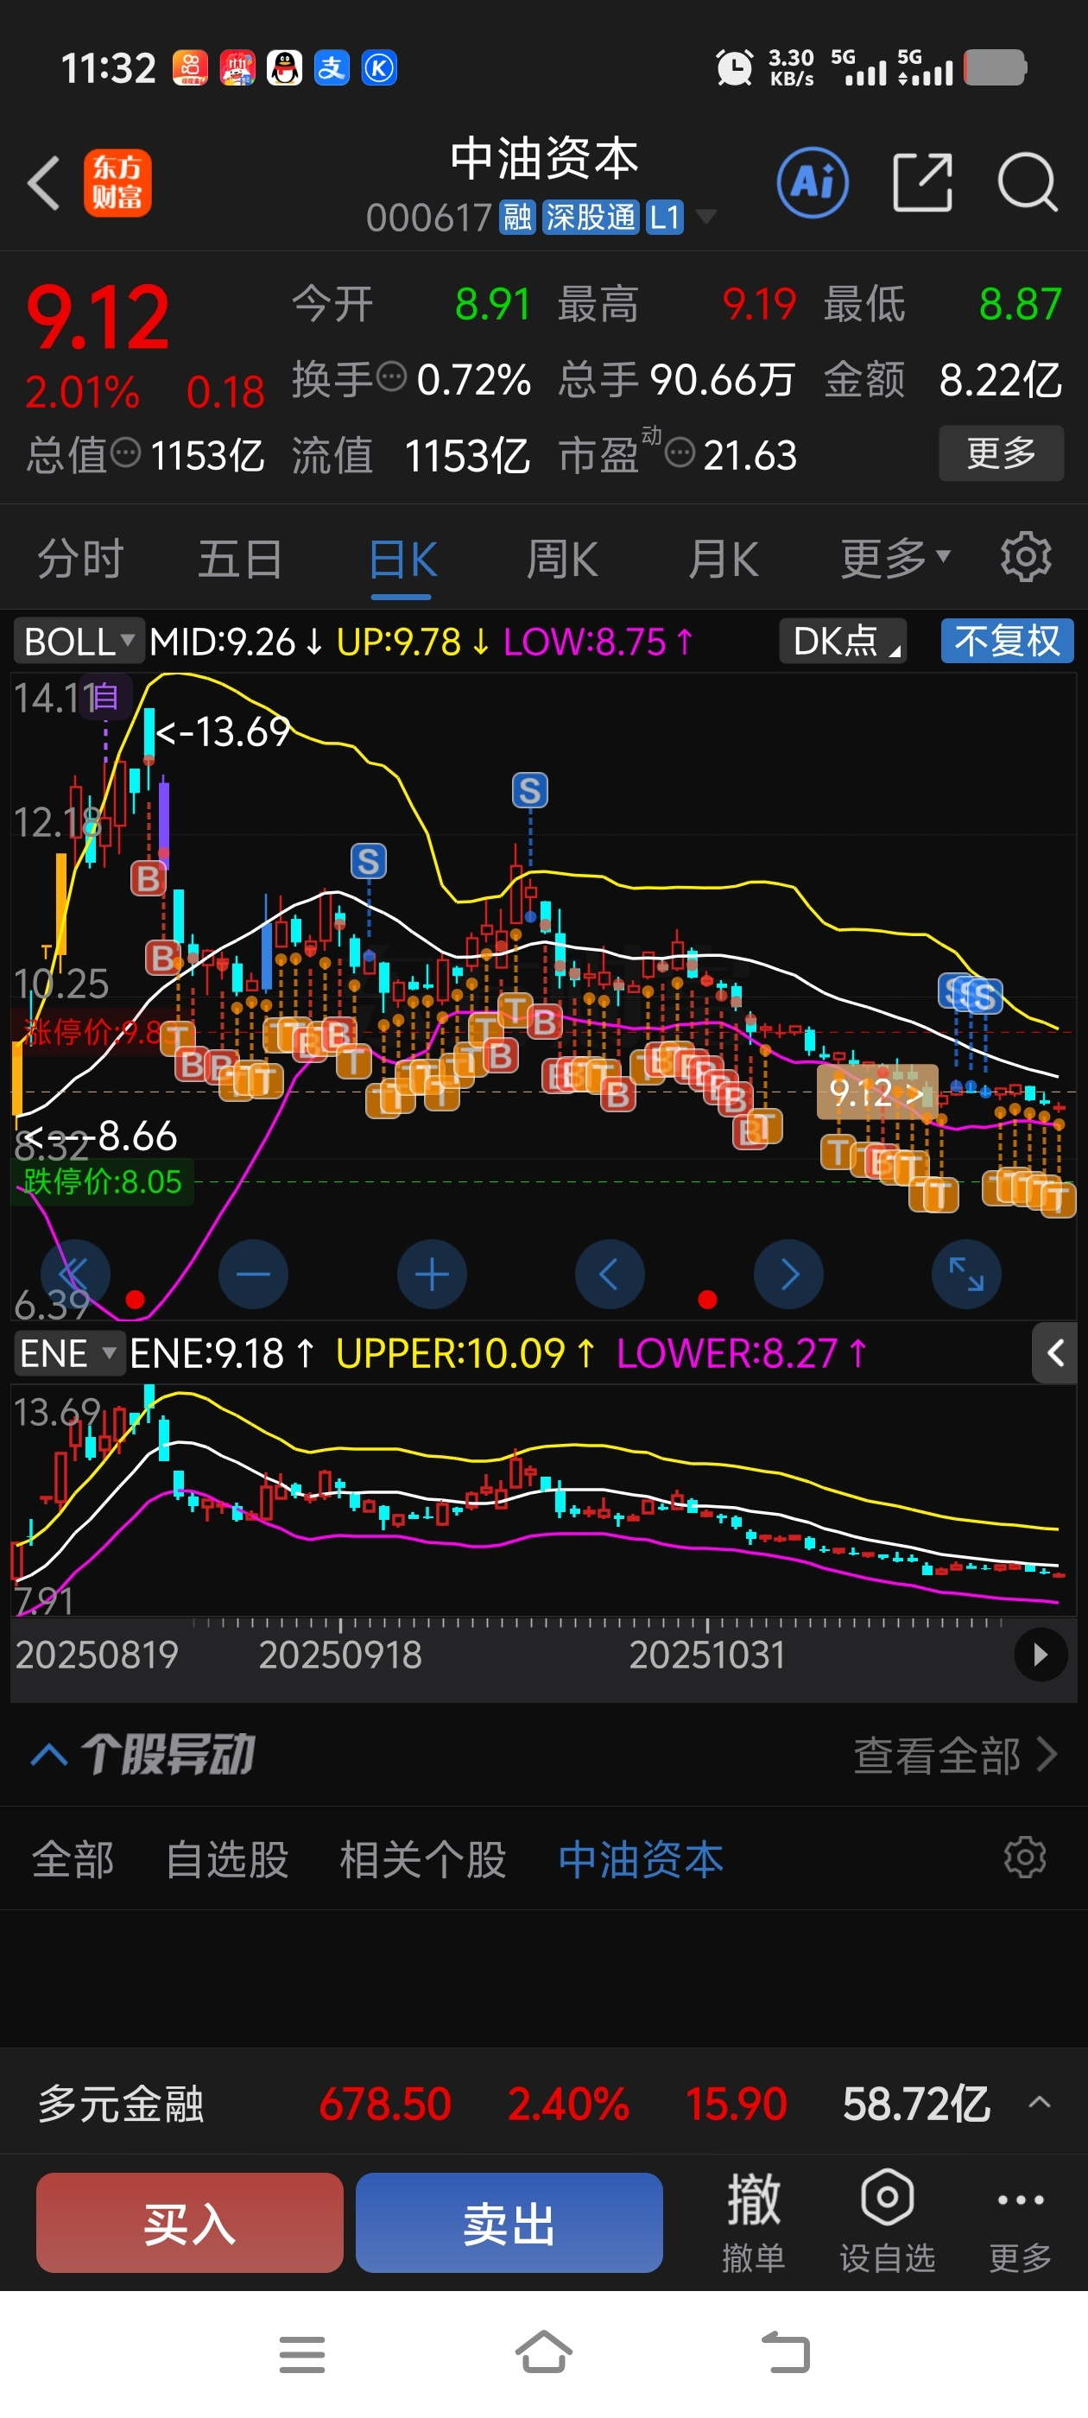This screenshot has width=1088, height=2418.
Task: Tap 设自选 add-to-watchlist icon
Action: 887,2222
